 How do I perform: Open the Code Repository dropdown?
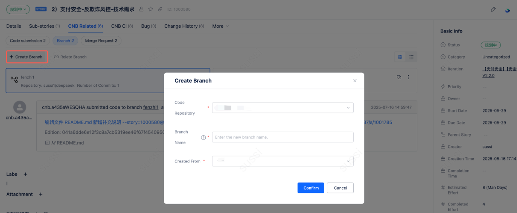(x=283, y=108)
